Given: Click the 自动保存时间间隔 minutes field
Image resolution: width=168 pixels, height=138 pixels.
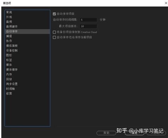Looking at the screenshot, I should click(88, 20).
